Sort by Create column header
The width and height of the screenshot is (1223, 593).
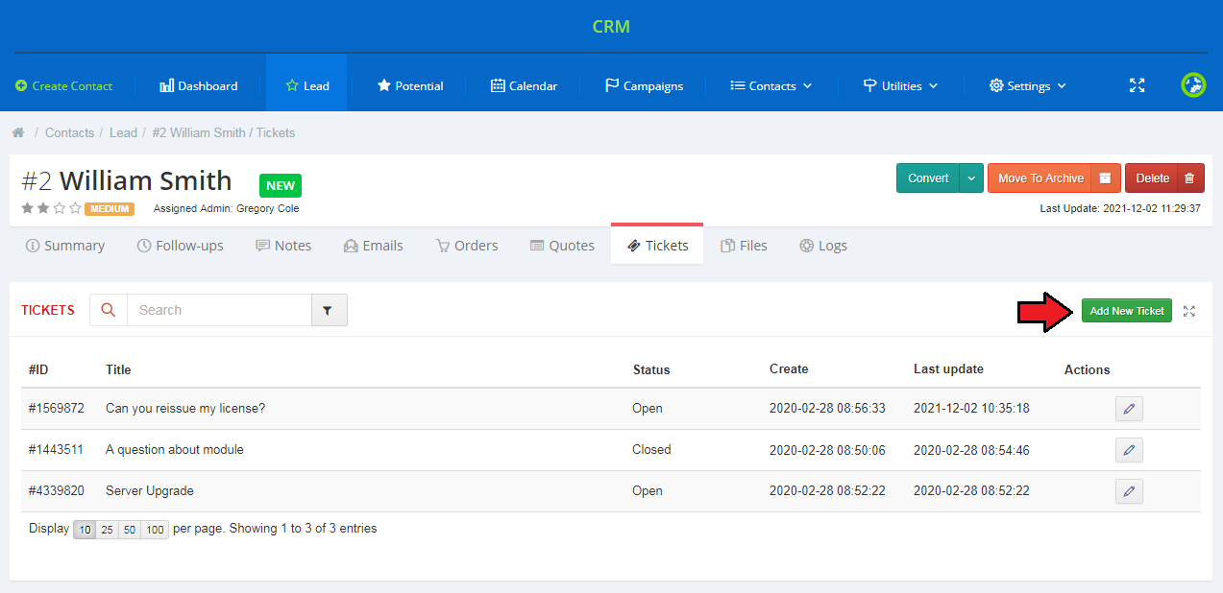(x=789, y=368)
